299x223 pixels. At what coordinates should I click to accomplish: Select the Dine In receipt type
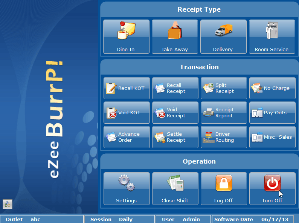tap(126, 37)
